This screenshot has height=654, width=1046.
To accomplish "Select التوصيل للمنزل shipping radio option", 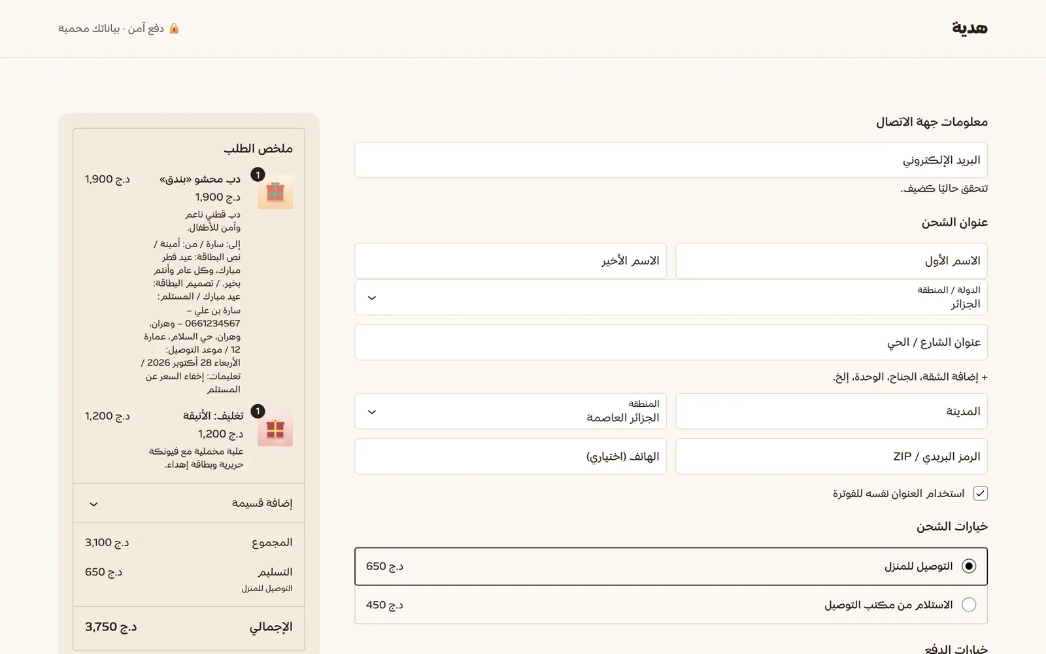I will pyautogui.click(x=969, y=566).
